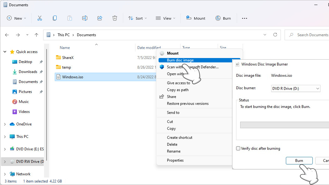329x185 pixels.
Task: Open Properties from the context menu
Action: click(175, 160)
